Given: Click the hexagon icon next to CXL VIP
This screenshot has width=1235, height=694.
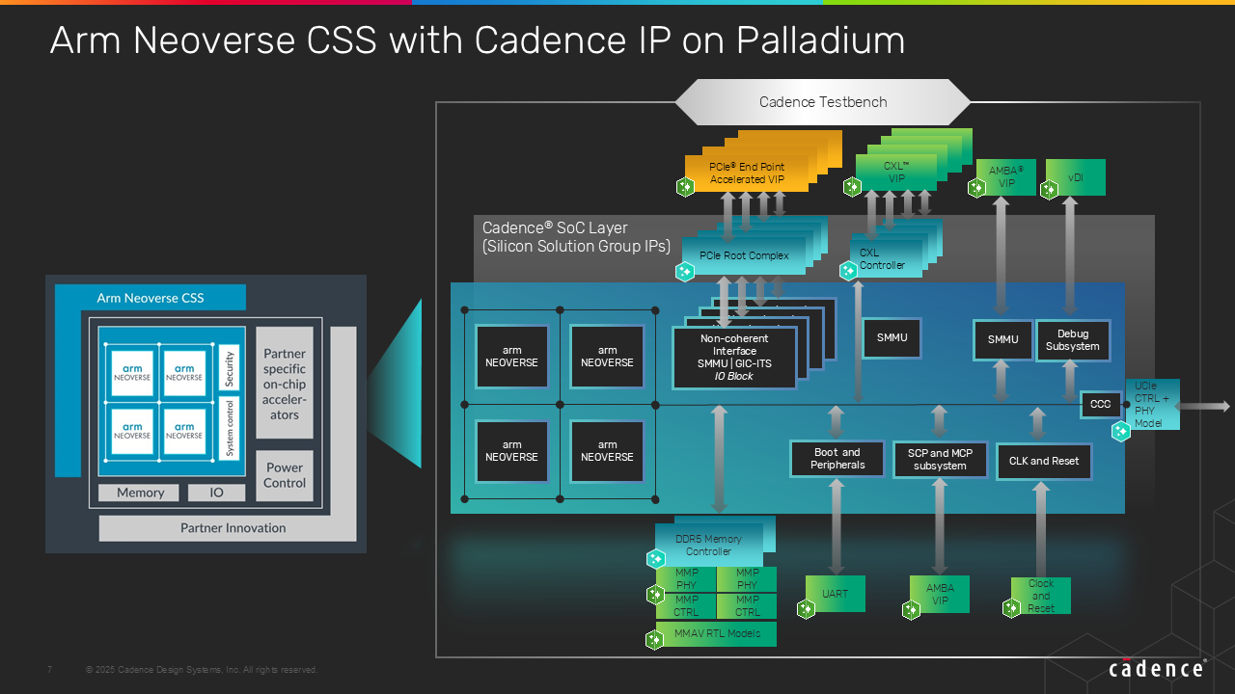Looking at the screenshot, I should click(851, 187).
